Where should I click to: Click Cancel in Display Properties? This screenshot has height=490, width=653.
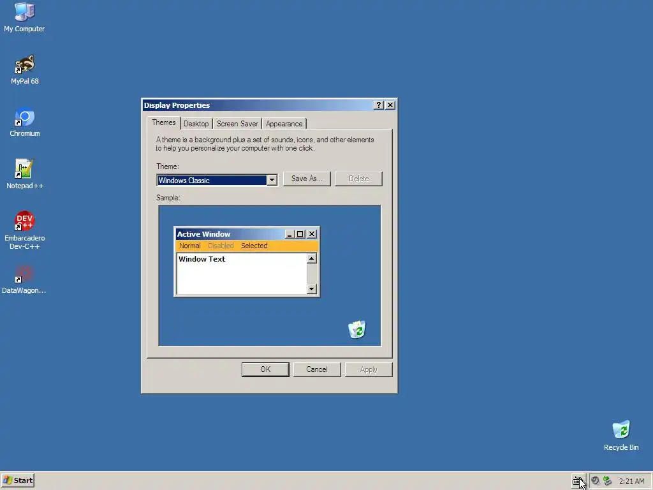click(317, 369)
